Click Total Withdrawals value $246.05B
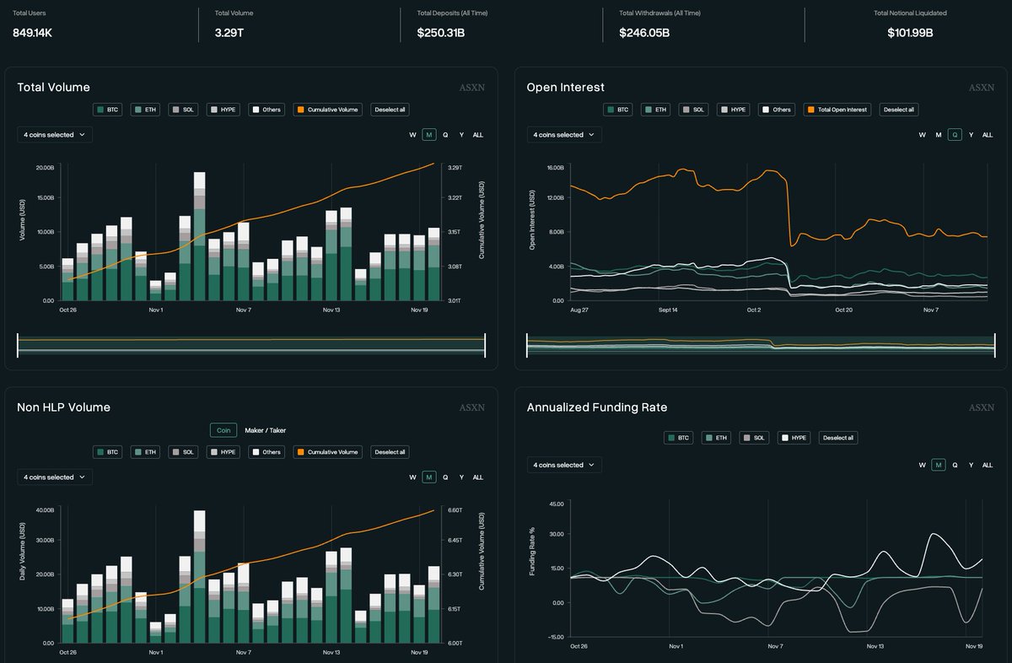The image size is (1012, 663). (644, 33)
